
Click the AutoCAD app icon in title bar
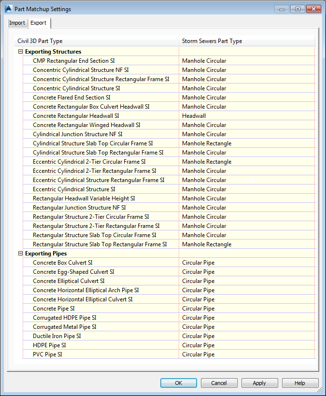pyautogui.click(x=8, y=9)
